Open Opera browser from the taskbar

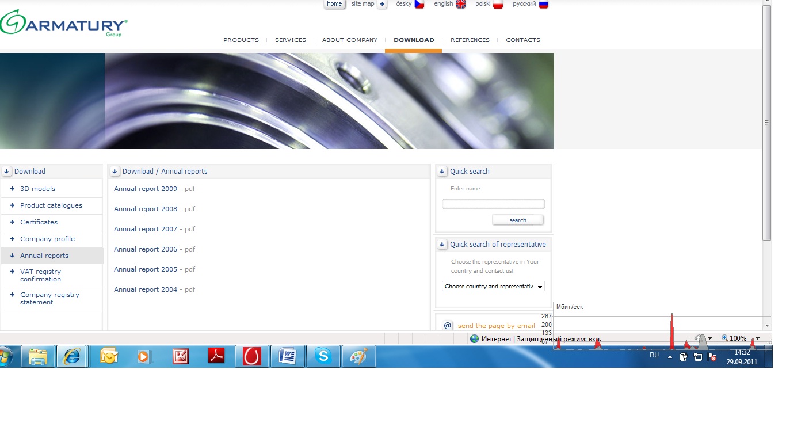point(251,357)
